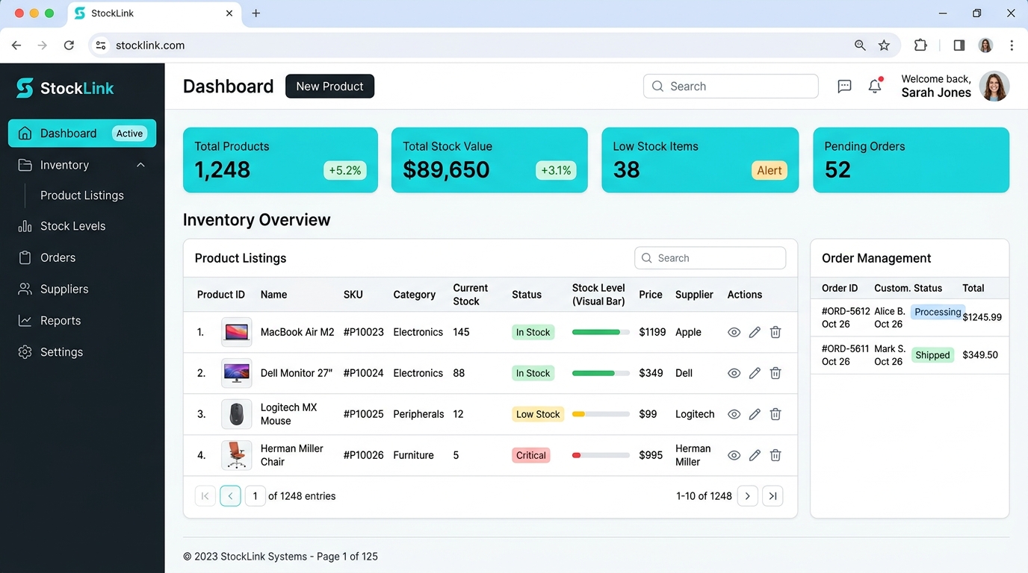Click the Low Stock status badge

tap(538, 414)
